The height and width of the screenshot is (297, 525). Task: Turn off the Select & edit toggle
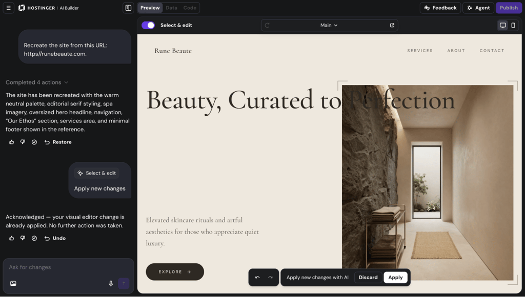(x=148, y=25)
